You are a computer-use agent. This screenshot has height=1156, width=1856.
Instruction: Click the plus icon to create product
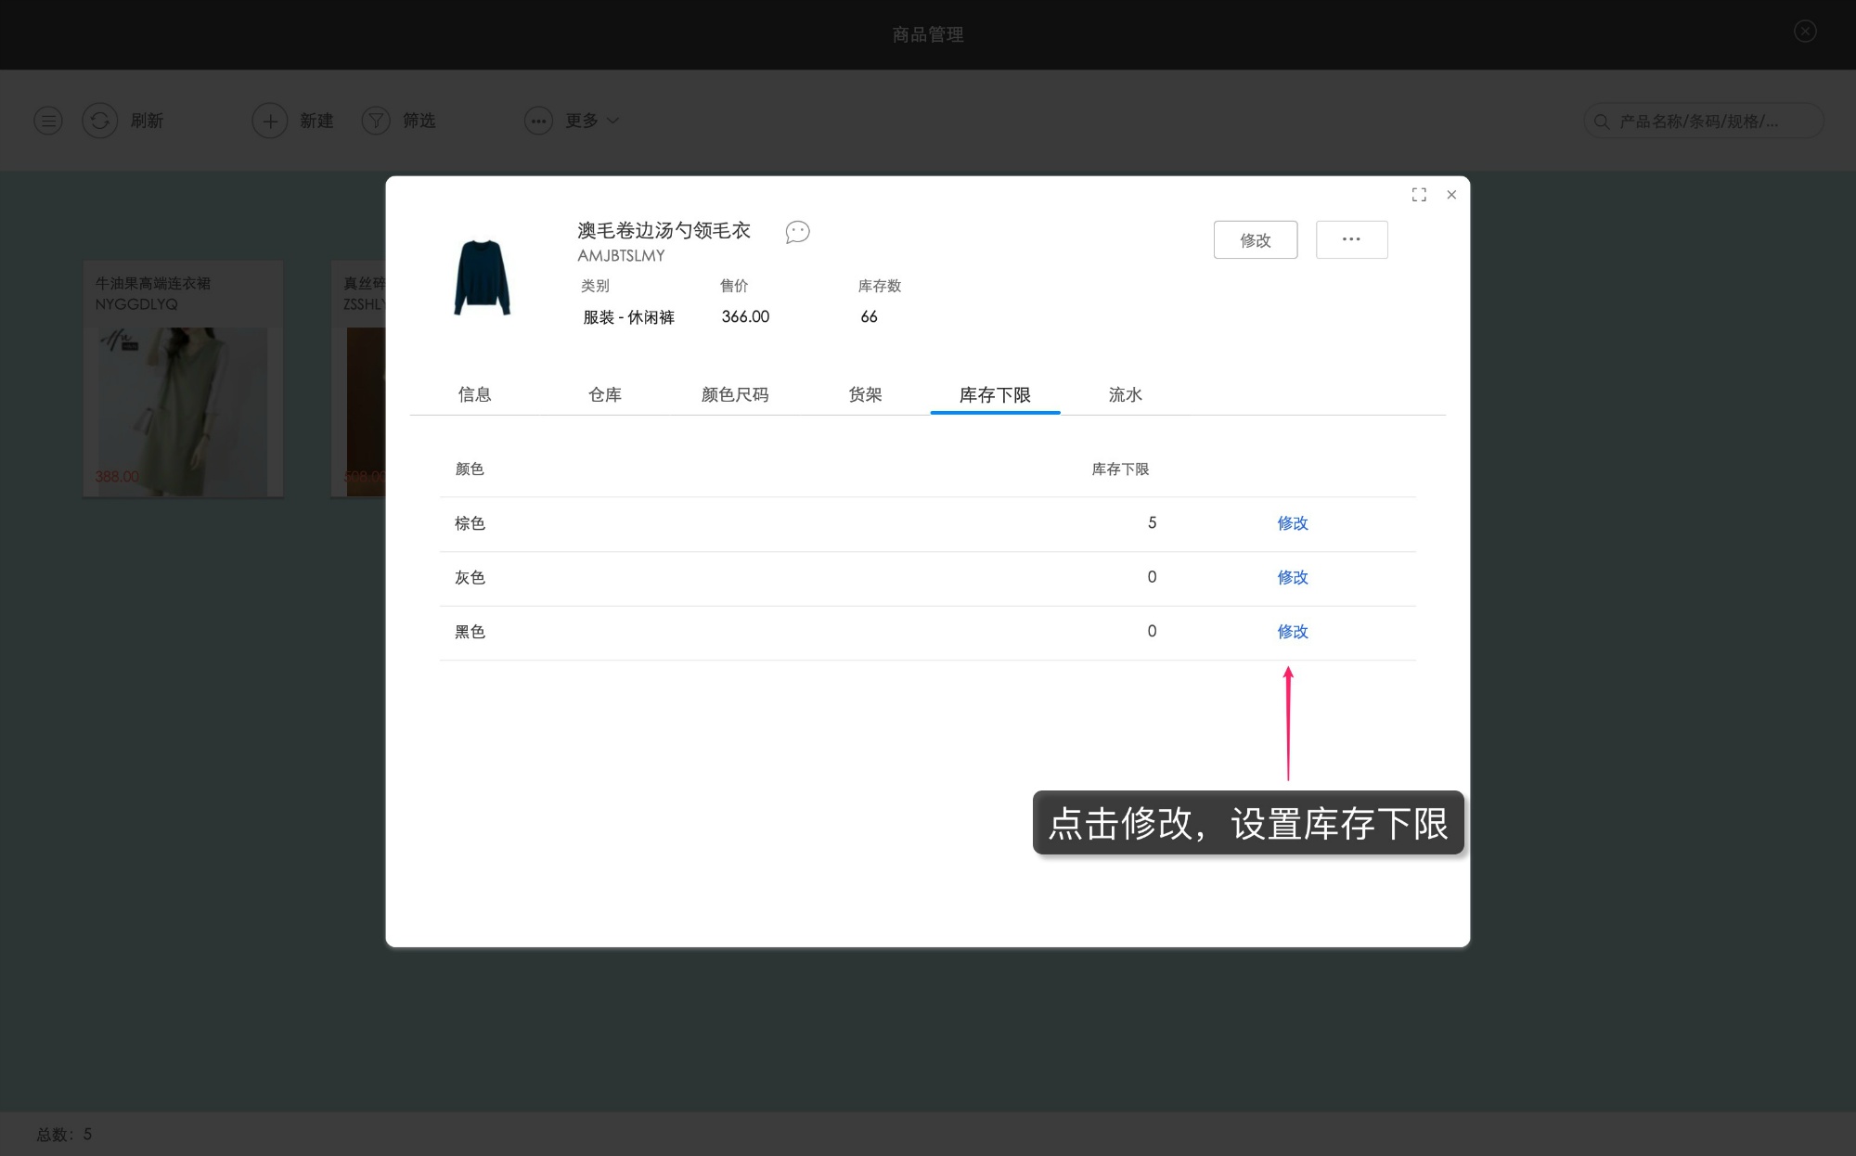tap(270, 121)
